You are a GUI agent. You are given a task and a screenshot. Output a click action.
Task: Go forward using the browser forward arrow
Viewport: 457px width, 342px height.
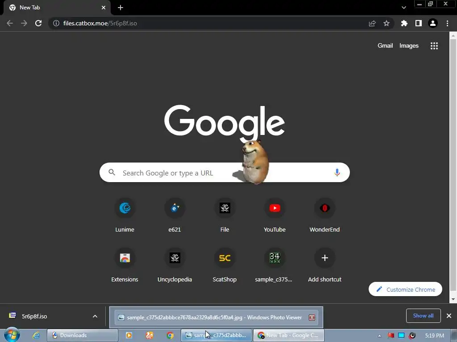point(24,23)
